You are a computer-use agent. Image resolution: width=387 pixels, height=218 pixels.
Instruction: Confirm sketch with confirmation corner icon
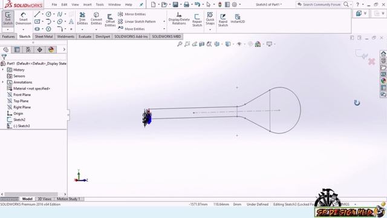pyautogui.click(x=362, y=54)
